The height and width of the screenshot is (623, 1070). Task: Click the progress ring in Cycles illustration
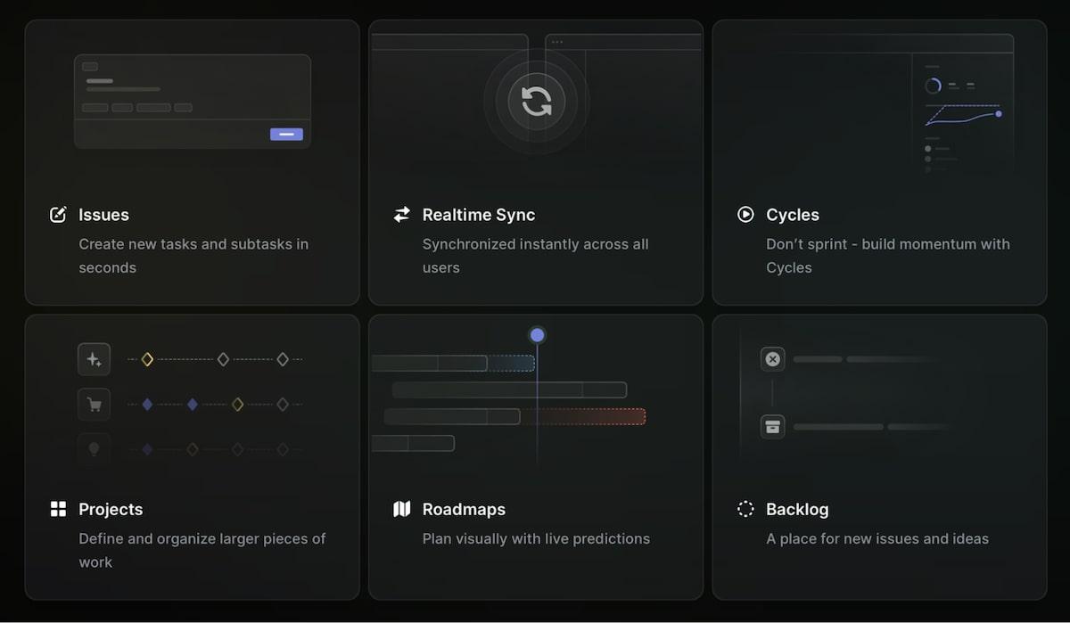coord(933,86)
